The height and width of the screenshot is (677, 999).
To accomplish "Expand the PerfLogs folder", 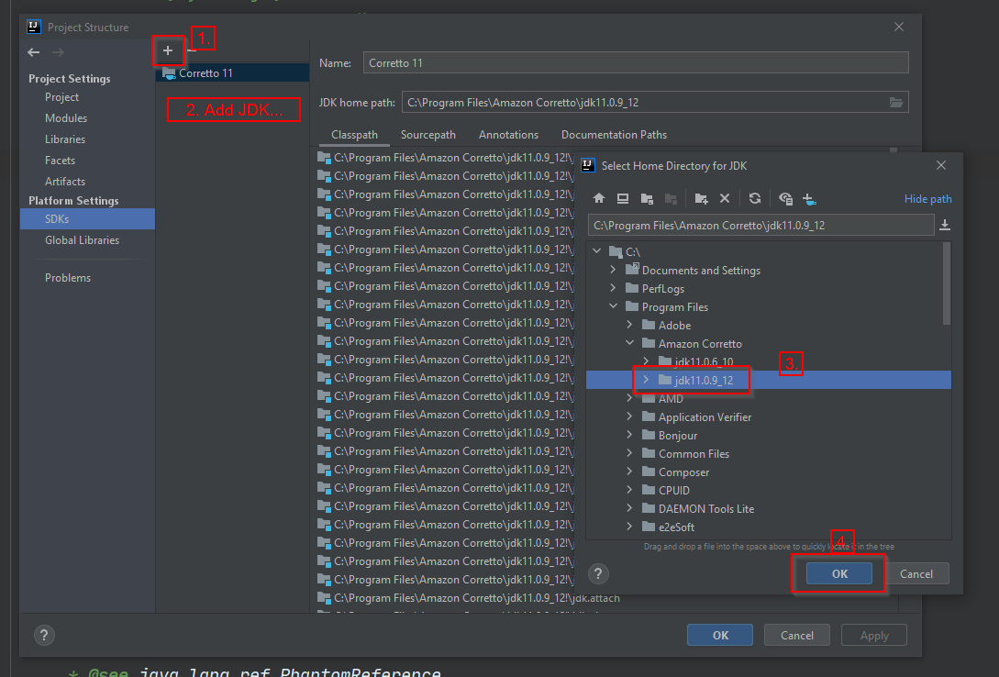I will point(614,288).
